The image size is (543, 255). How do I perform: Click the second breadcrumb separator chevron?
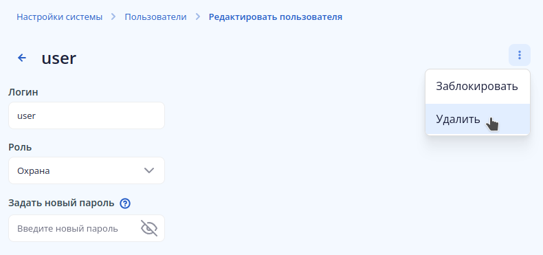pyautogui.click(x=198, y=16)
